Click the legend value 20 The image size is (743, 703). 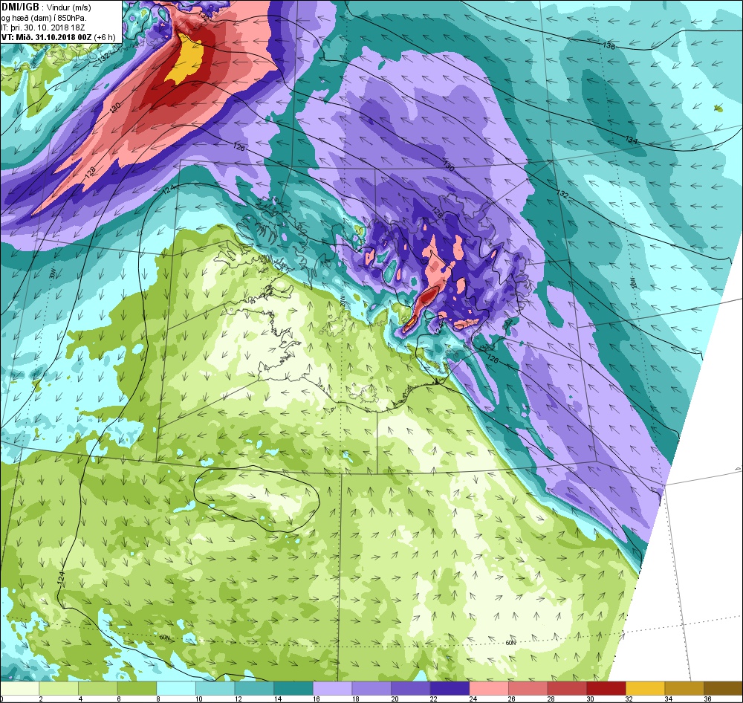(x=395, y=699)
